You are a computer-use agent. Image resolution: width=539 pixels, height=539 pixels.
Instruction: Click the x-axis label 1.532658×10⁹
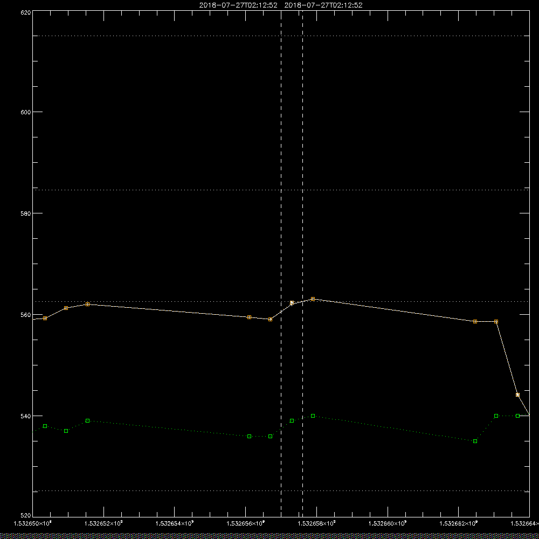316,523
